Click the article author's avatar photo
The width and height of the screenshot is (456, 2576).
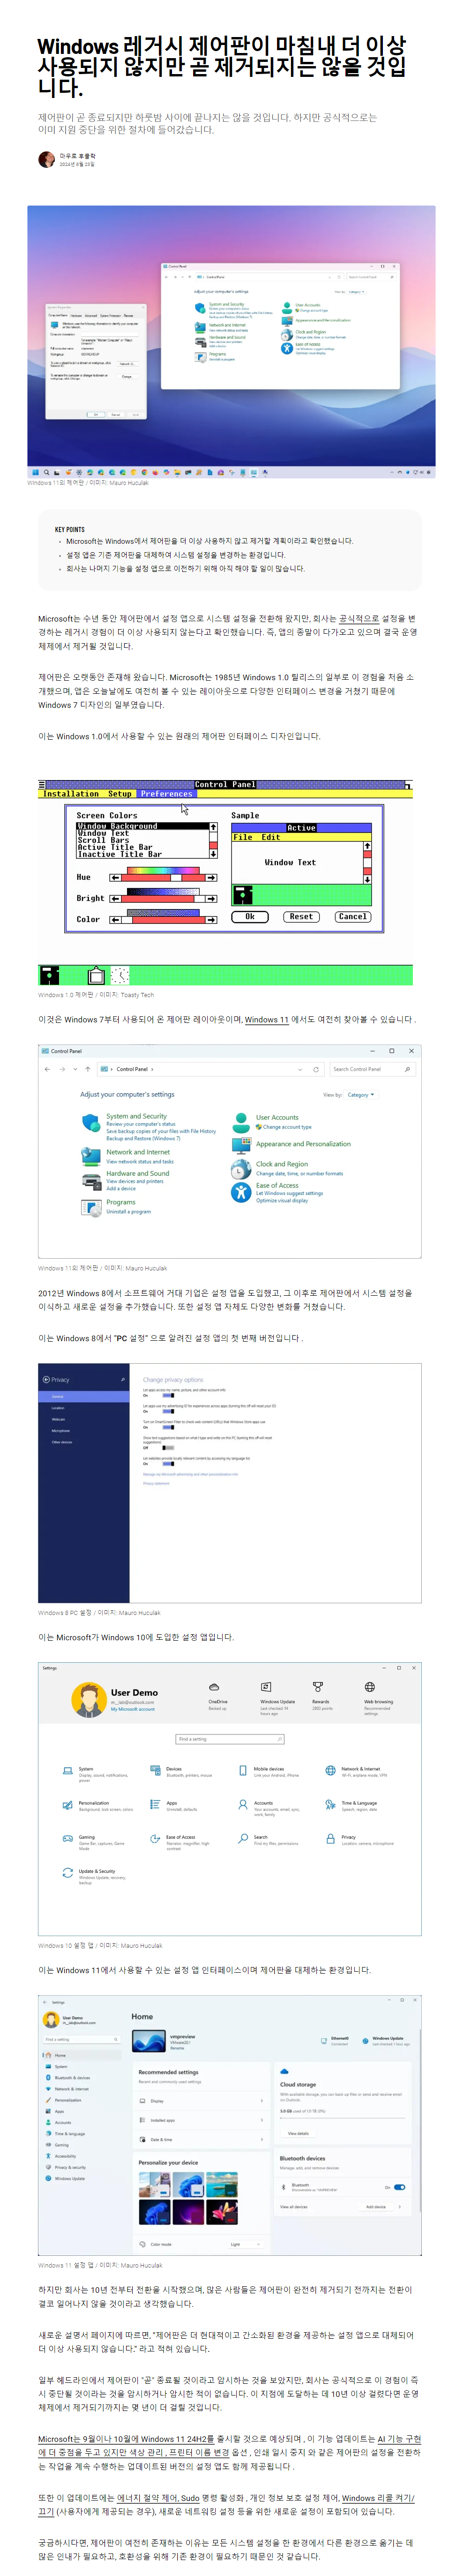click(46, 159)
